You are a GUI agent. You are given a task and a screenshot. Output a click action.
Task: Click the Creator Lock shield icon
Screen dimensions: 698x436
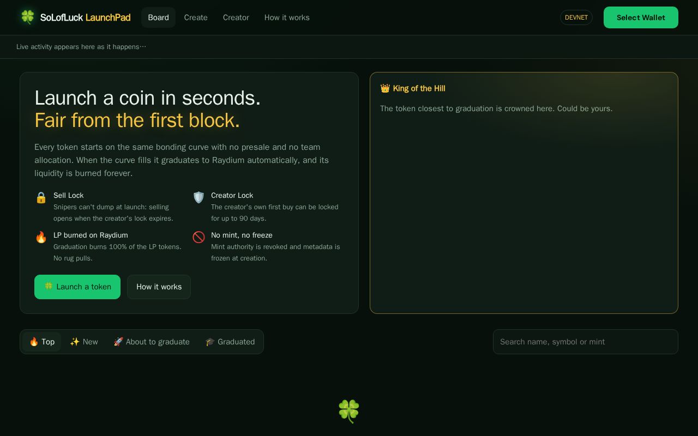(198, 197)
